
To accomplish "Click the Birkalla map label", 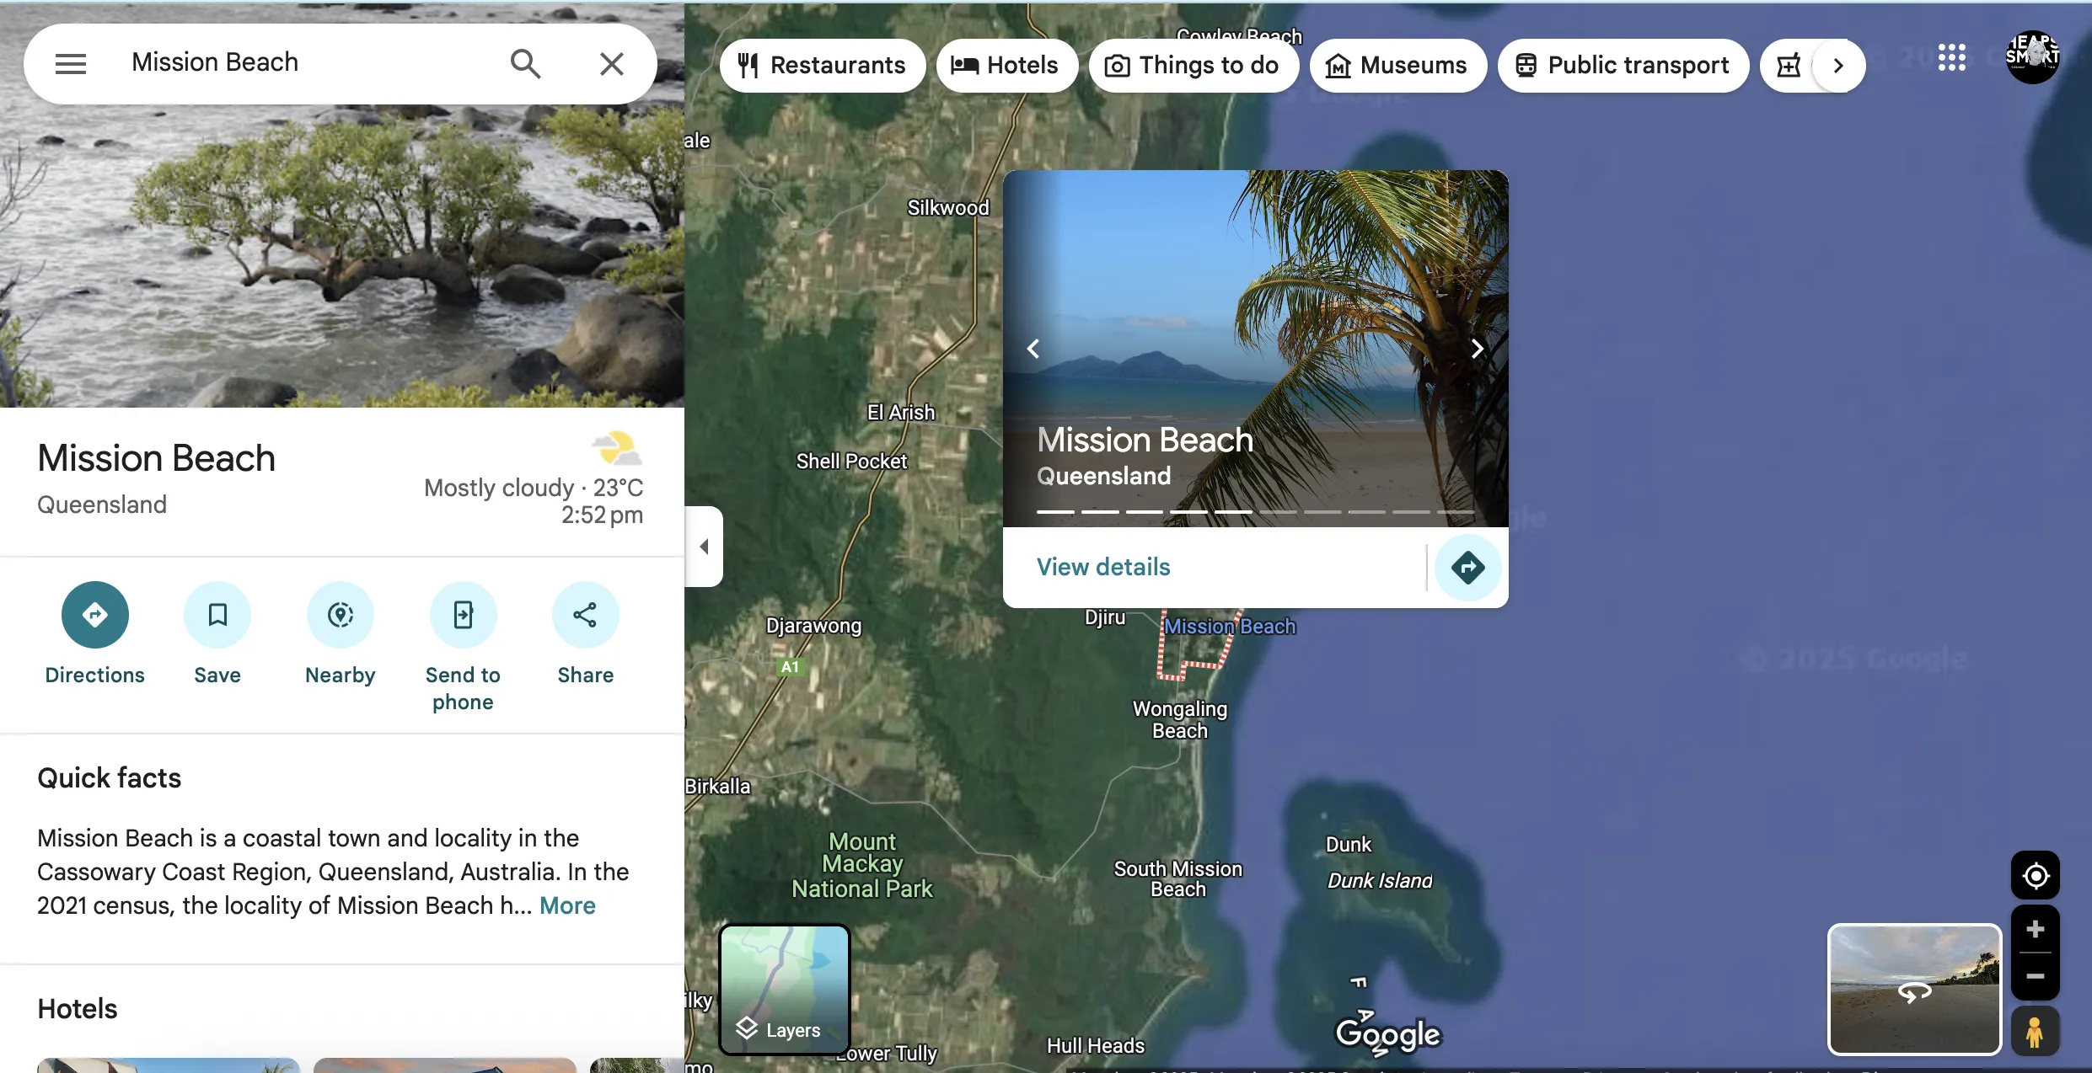I will [x=717, y=787].
